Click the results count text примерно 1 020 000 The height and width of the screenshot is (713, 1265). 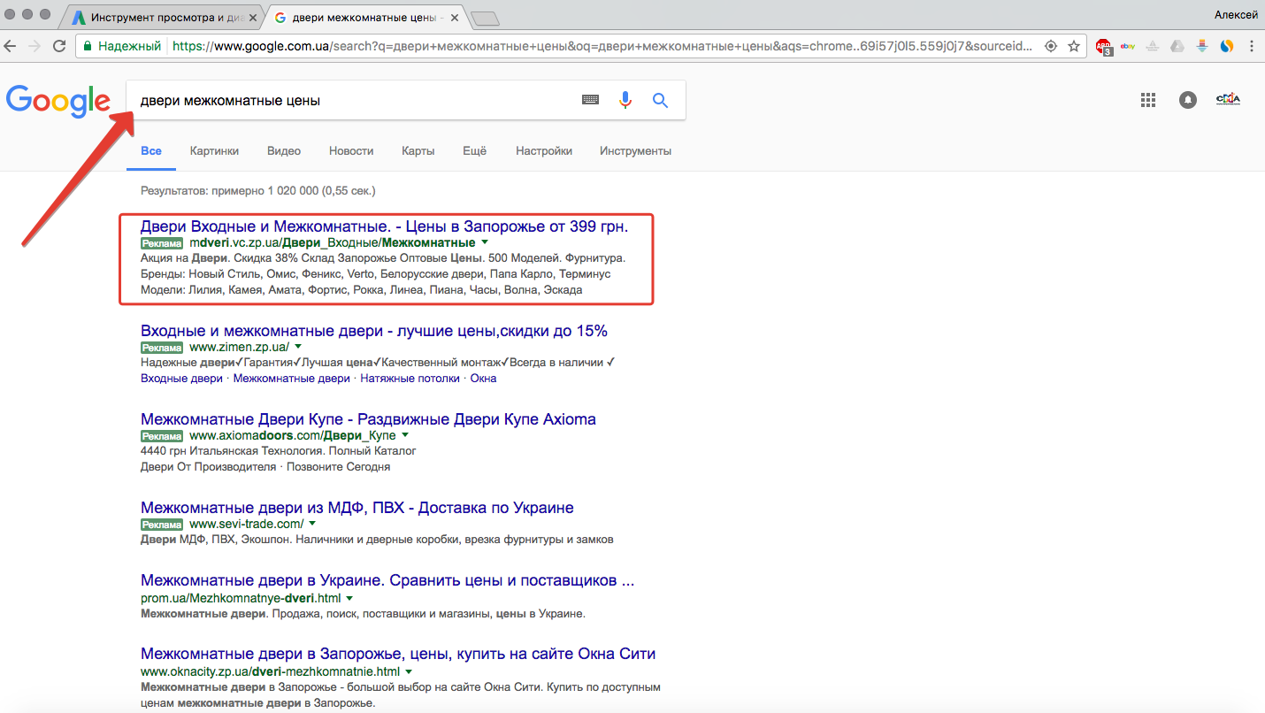[258, 190]
